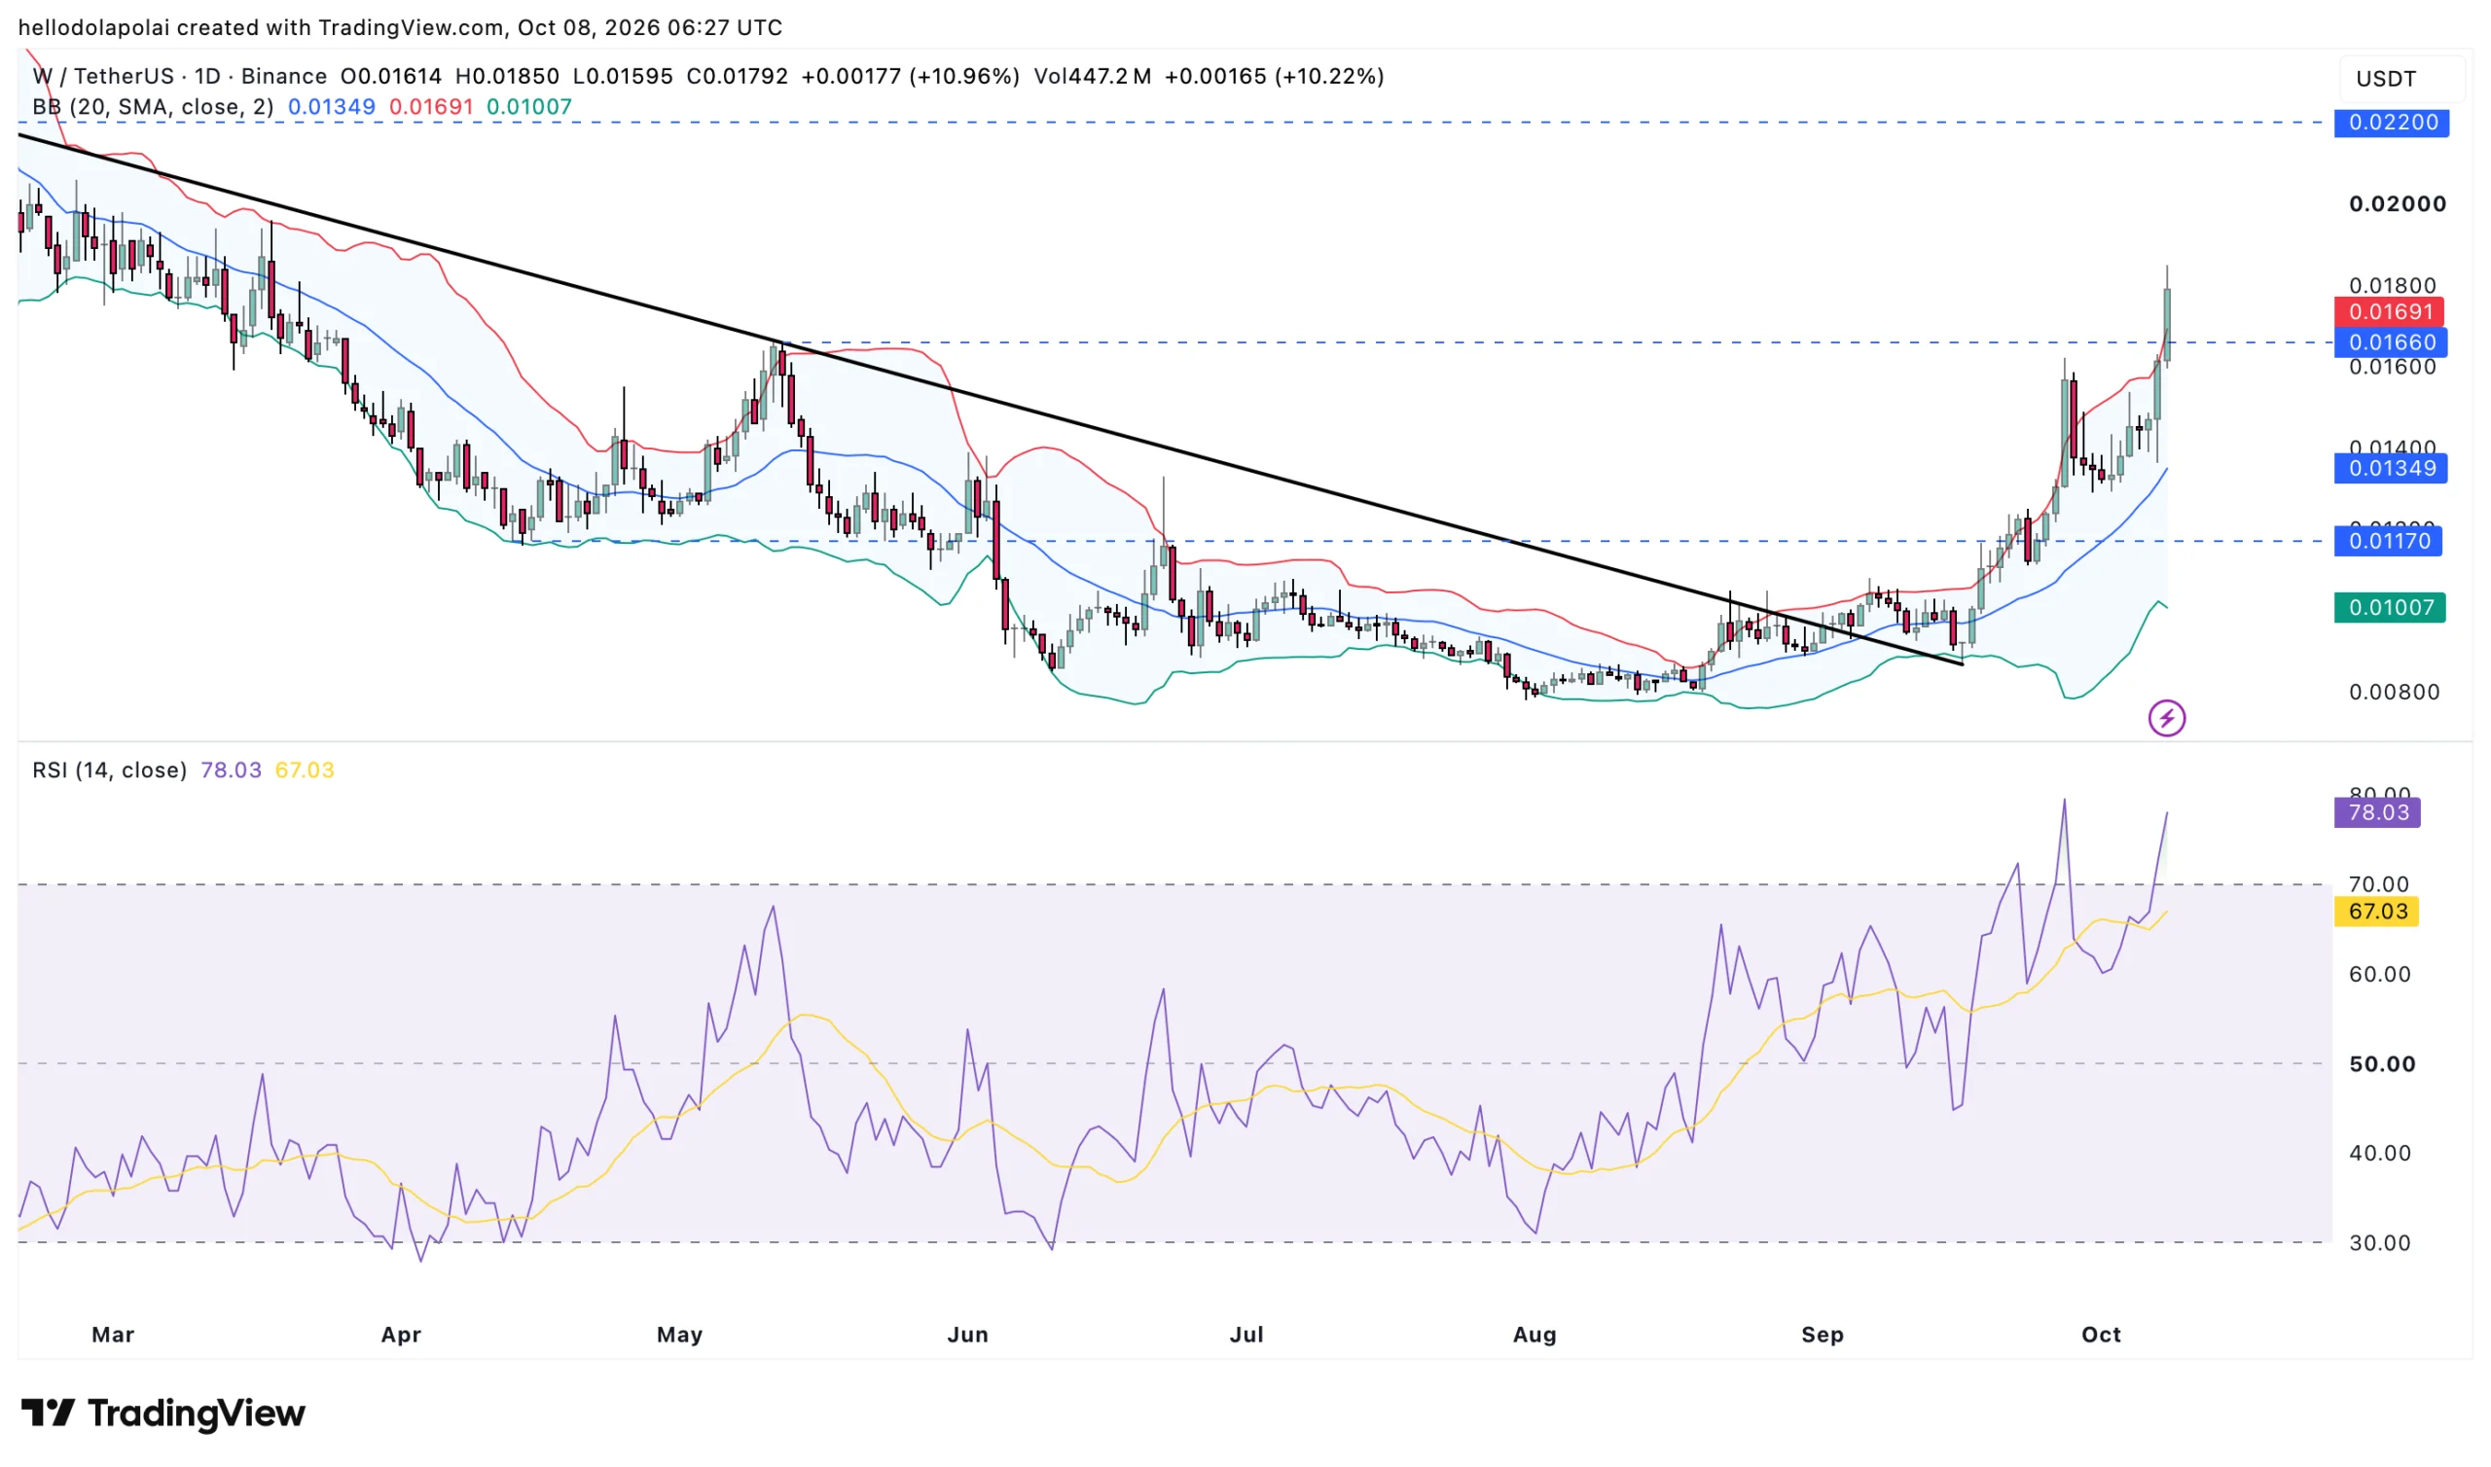Click the Jul label on time axis
2491x1467 pixels.
[1246, 1335]
